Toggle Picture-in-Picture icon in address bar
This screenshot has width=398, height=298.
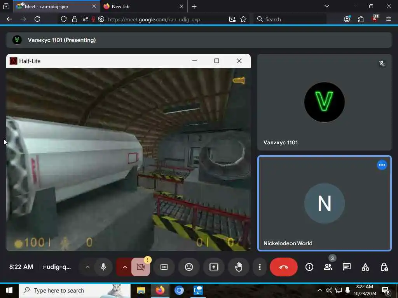[232, 19]
